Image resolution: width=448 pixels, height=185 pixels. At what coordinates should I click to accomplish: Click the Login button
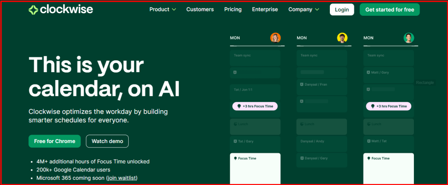342,10
